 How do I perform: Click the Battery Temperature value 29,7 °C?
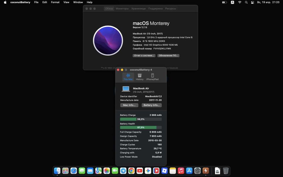[x=158, y=148]
